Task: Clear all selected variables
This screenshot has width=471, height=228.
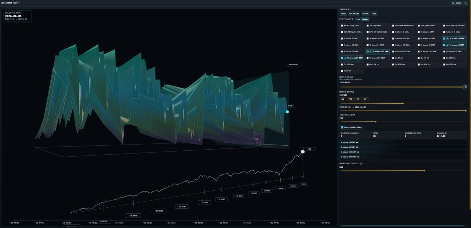Action: coord(374,13)
